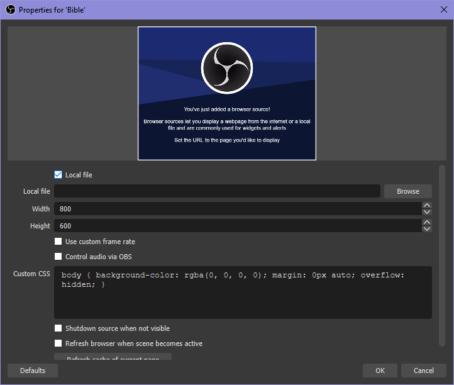454x385 pixels.
Task: Click the Width value field
Action: 238,209
